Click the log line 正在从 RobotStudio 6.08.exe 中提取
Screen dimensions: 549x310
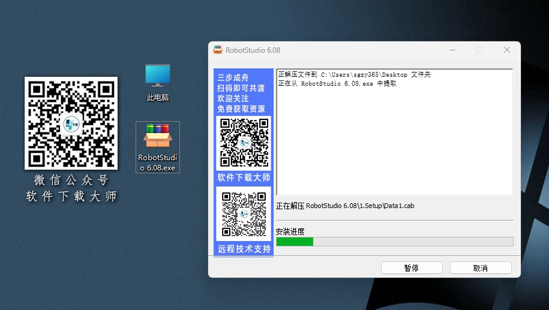coord(337,83)
